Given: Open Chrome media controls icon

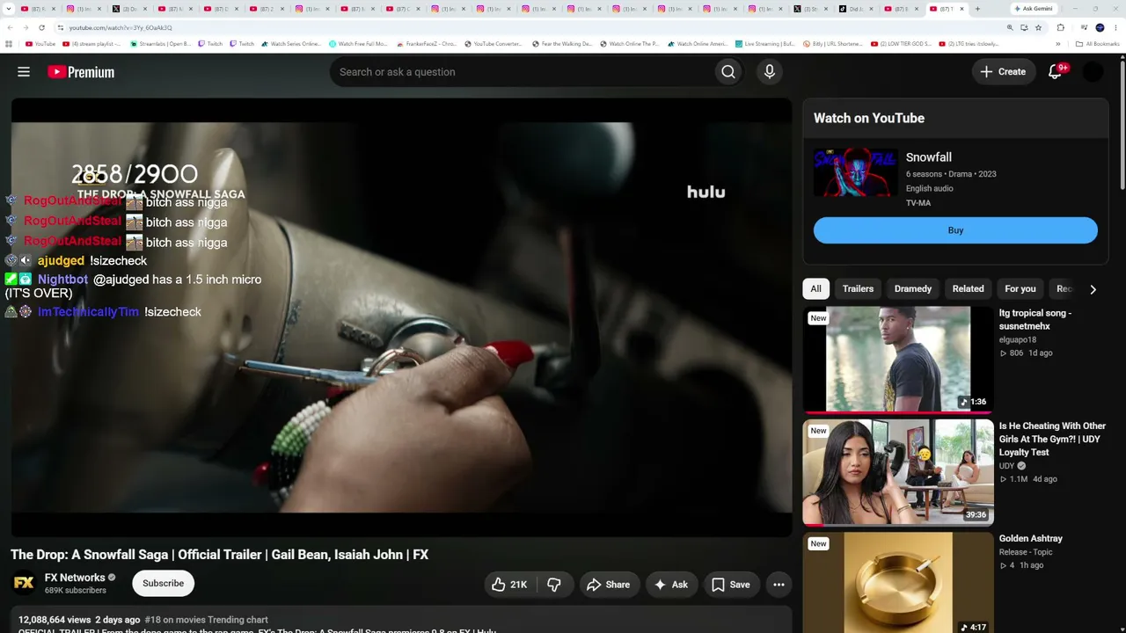Looking at the screenshot, I should point(1084,27).
